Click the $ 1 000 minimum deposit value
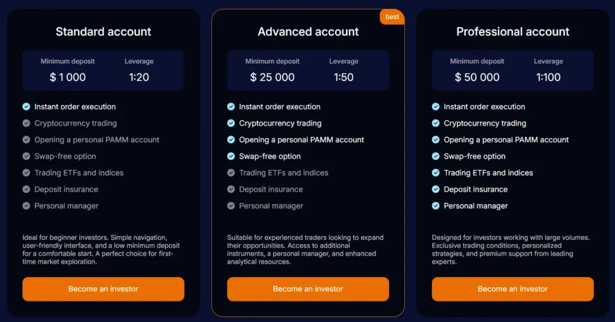This screenshot has width=615, height=322. pos(68,77)
